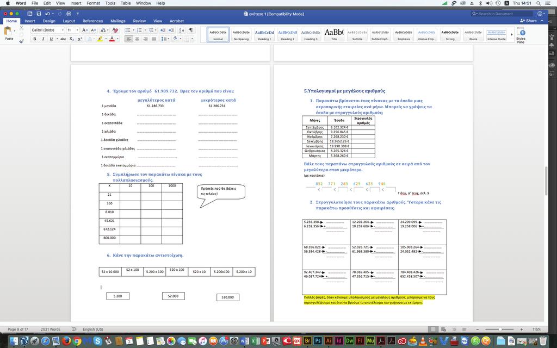Switch to the Design tab
The height and width of the screenshot is (348, 557).
click(49, 21)
